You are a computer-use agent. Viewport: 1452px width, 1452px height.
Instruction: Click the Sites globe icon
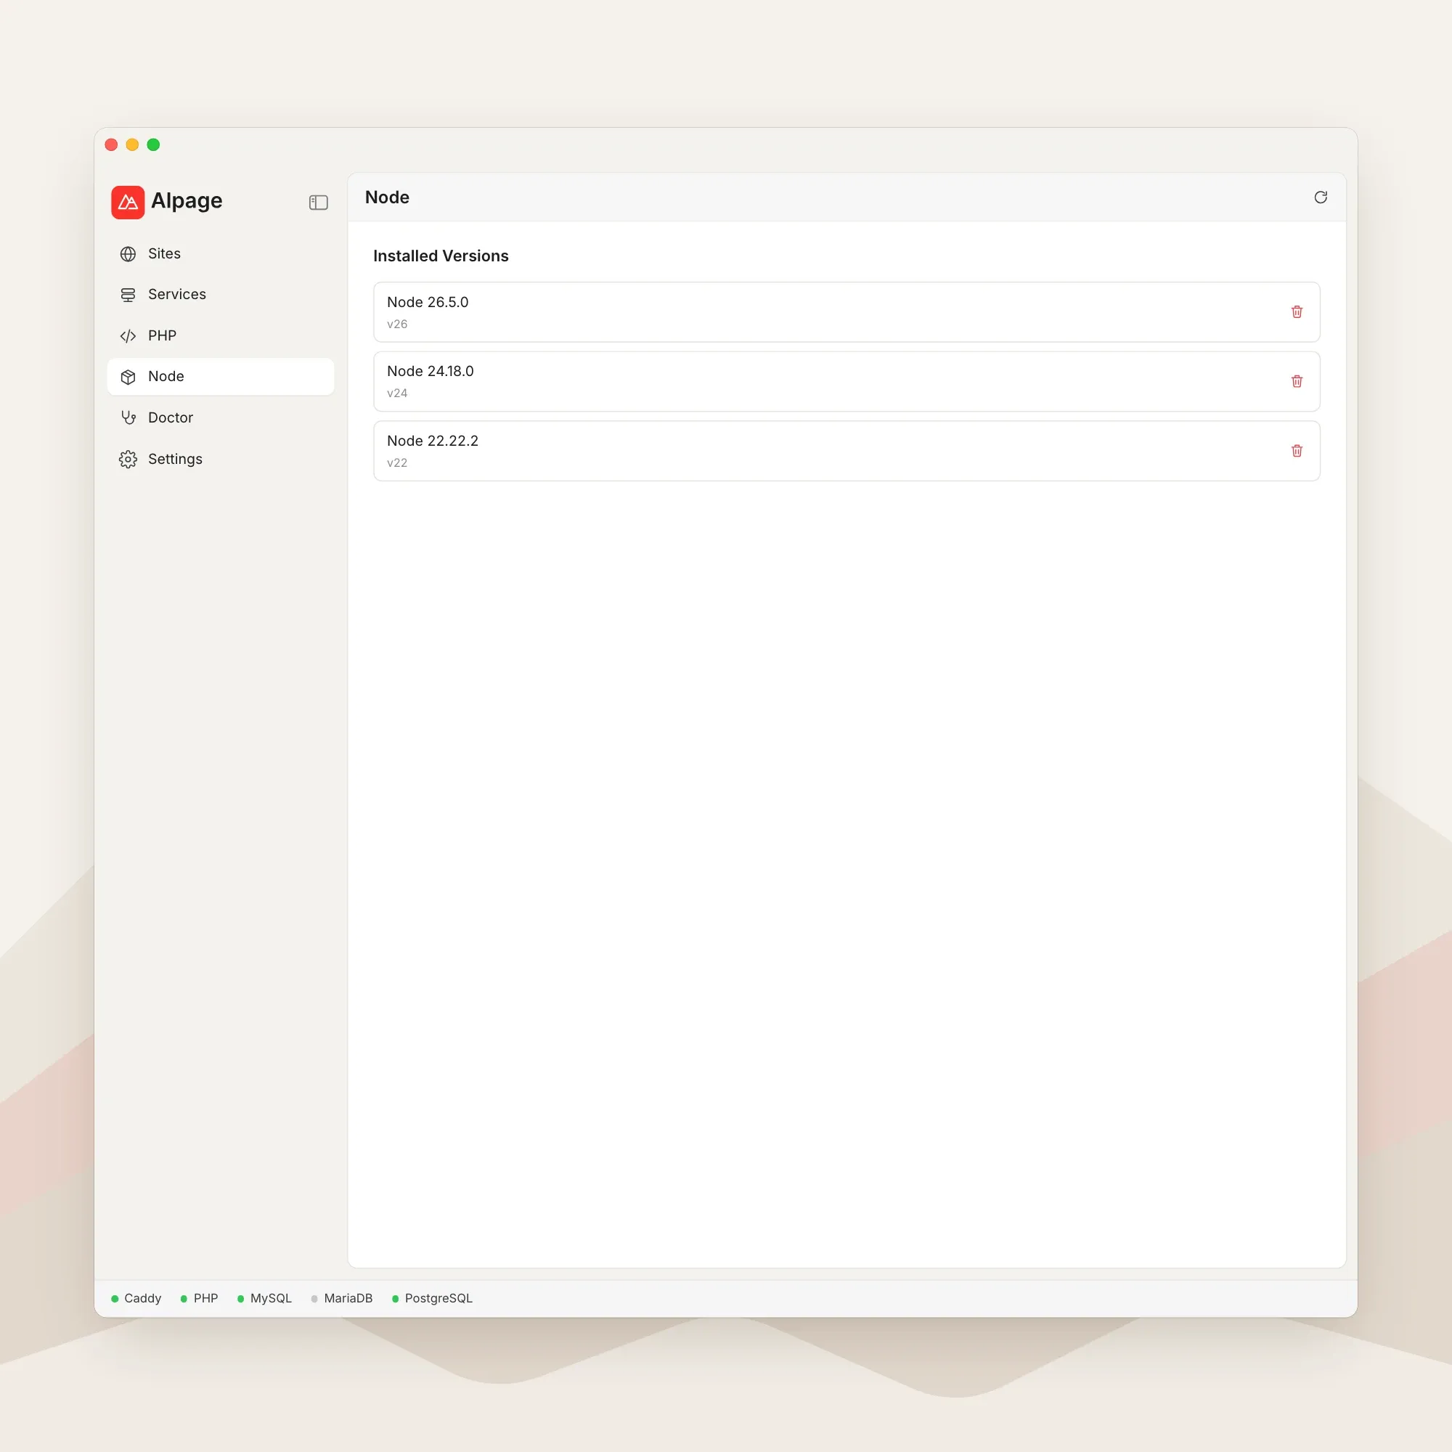pos(128,254)
